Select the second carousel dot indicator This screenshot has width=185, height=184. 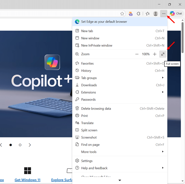20,145
